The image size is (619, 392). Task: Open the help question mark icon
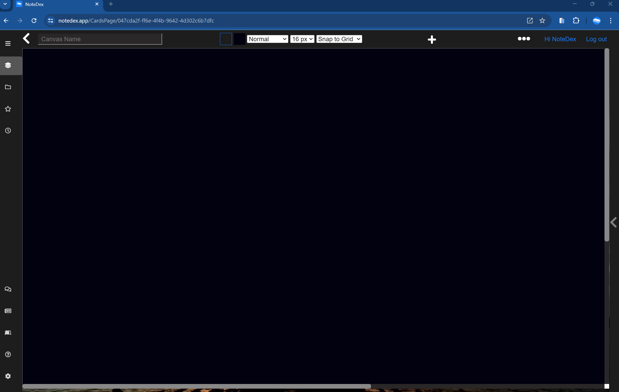[x=8, y=354]
